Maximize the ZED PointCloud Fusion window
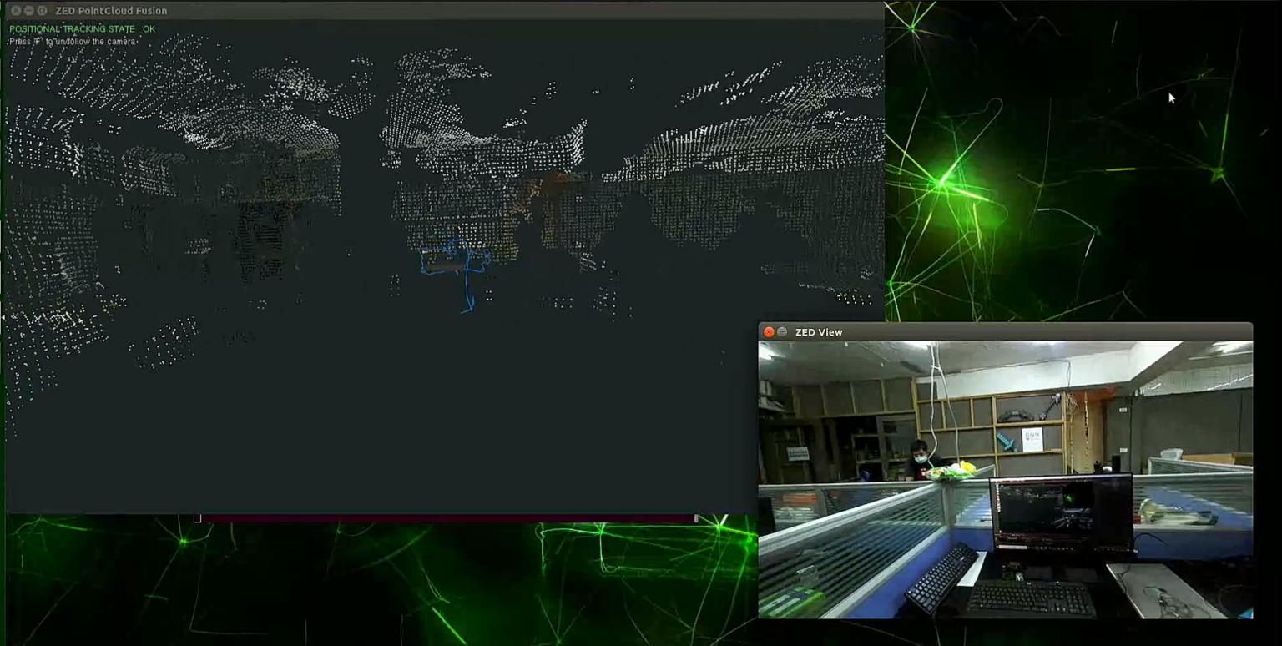The width and height of the screenshot is (1282, 646). (x=42, y=11)
